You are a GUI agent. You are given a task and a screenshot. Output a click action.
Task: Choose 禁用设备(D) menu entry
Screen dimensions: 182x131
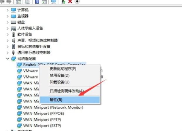click(60, 75)
